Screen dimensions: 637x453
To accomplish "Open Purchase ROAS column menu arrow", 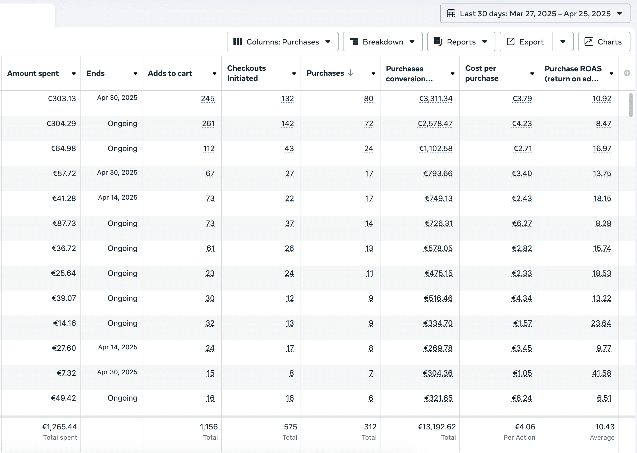I will (611, 74).
